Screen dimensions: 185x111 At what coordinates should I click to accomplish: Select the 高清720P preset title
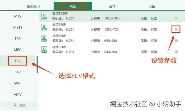point(59,25)
